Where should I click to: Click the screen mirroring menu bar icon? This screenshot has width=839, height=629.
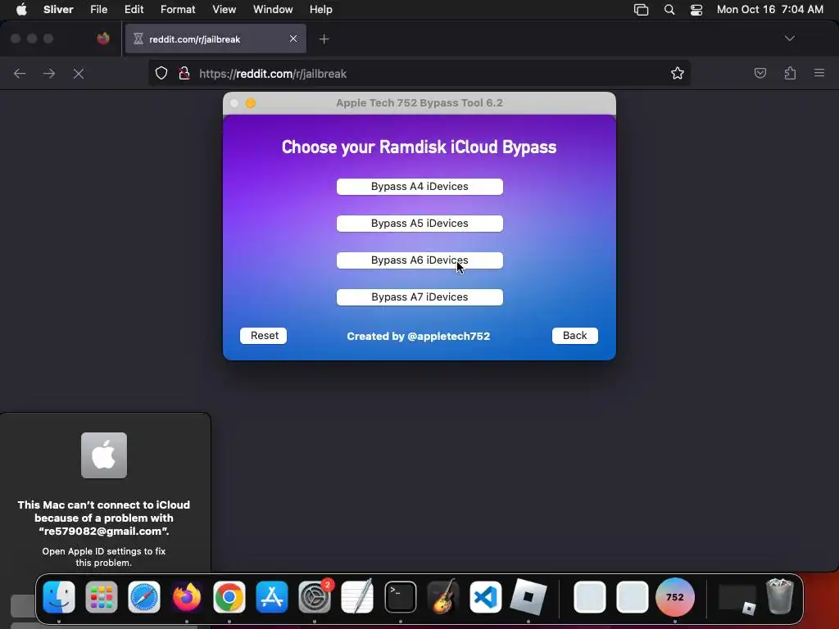[x=641, y=10]
